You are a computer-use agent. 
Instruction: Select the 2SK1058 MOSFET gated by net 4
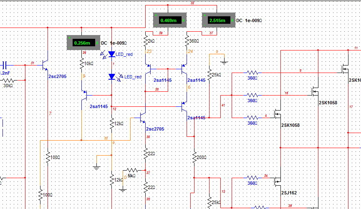point(278,114)
